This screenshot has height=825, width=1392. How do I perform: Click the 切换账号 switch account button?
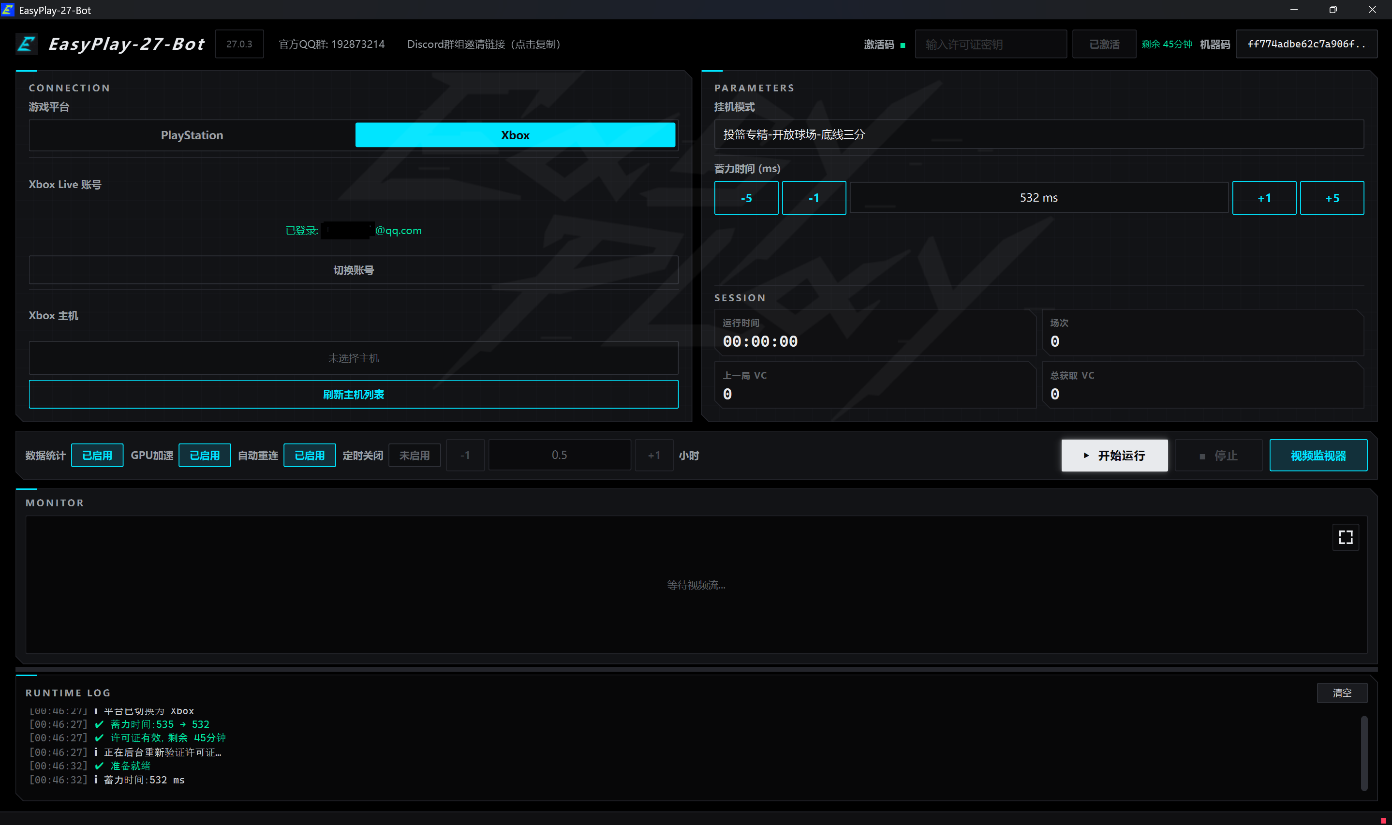pos(354,270)
